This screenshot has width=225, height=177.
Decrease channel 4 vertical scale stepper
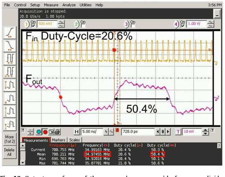tap(211, 26)
